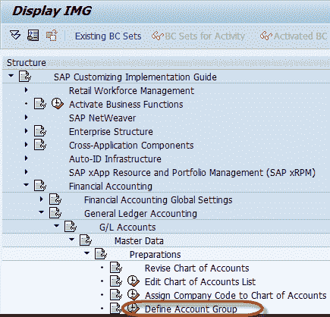330x317 pixels.
Task: Execute Edit Chart of Accounts List activity icon
Action: (134, 281)
